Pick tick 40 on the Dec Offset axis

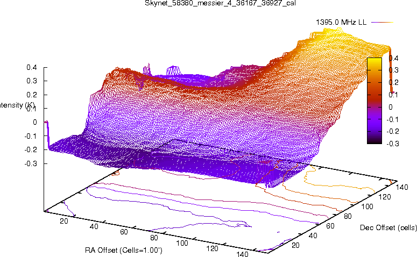pos(313,235)
